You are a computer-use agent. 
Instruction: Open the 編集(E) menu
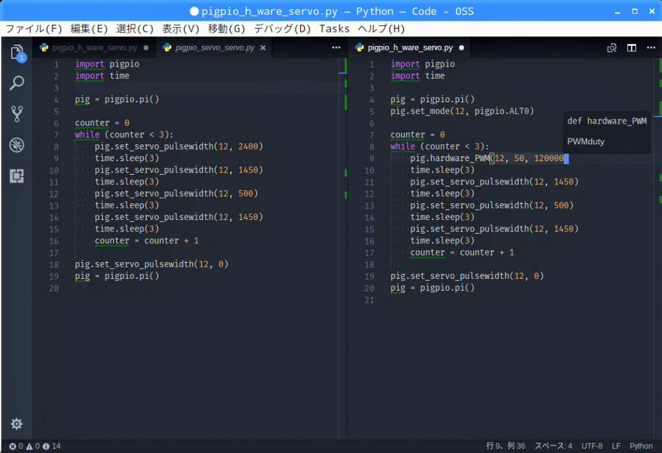(89, 28)
